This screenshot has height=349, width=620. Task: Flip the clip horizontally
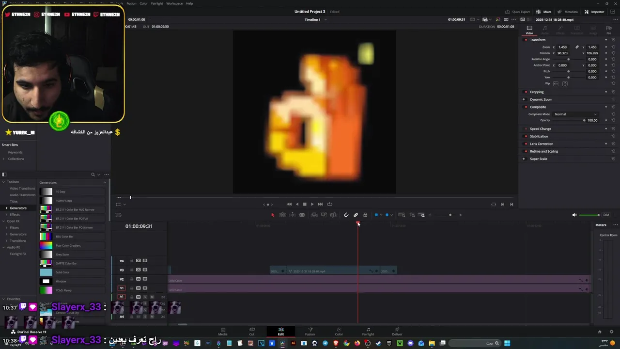click(x=556, y=83)
